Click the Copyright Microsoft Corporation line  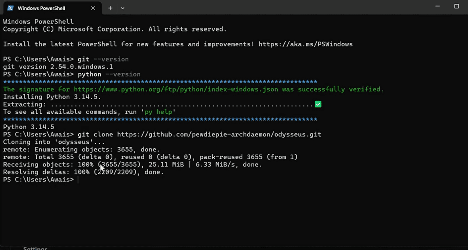click(x=115, y=29)
